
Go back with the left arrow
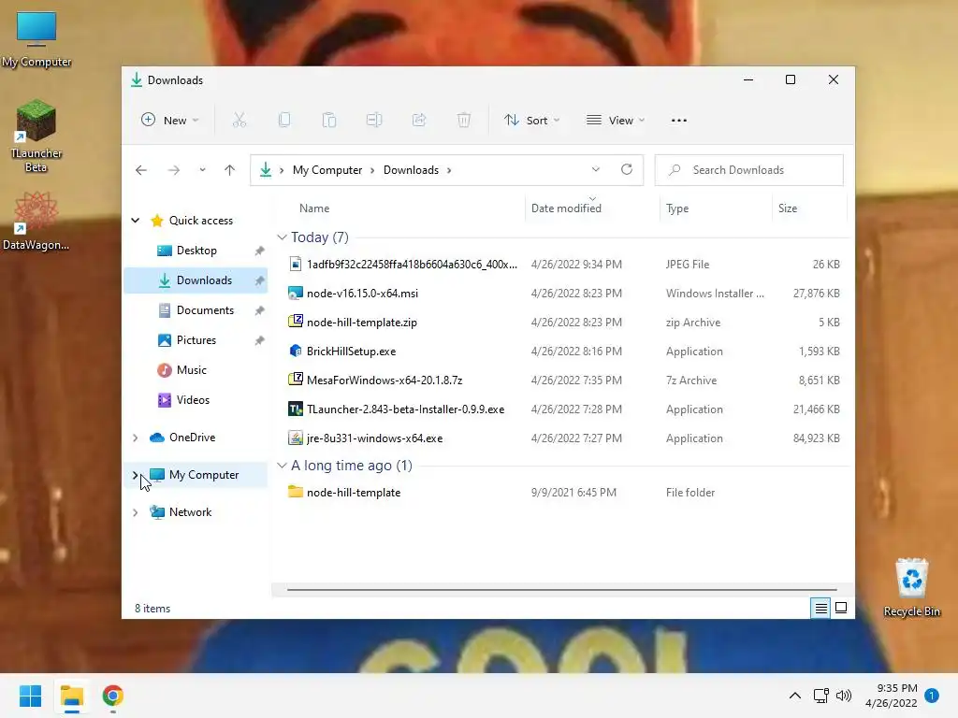[x=141, y=170]
